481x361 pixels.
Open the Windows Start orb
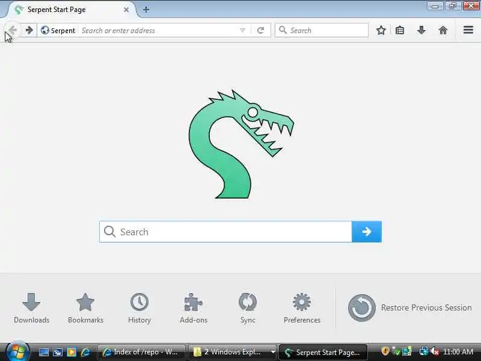[17, 352]
